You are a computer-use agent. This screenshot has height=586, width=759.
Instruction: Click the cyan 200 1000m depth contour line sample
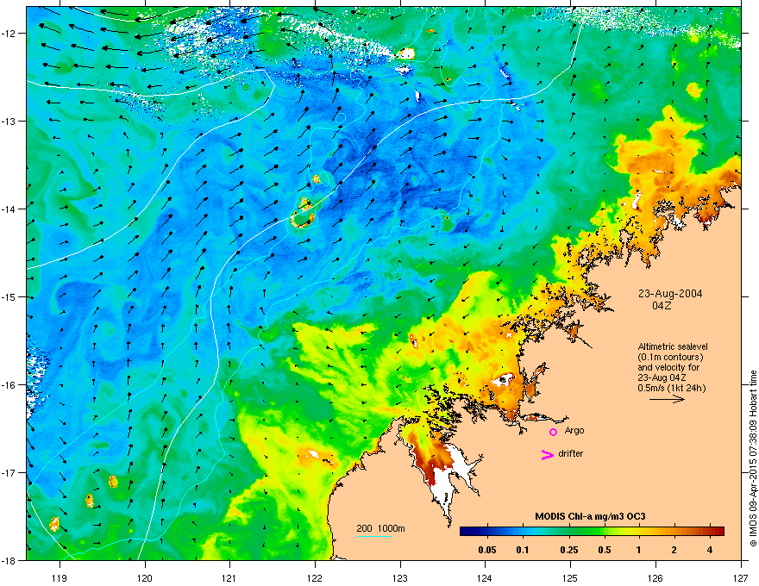[x=374, y=536]
